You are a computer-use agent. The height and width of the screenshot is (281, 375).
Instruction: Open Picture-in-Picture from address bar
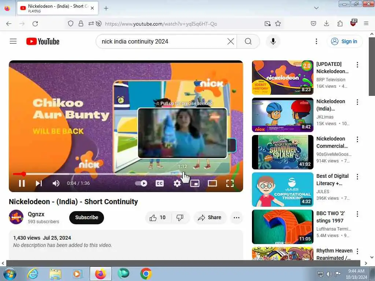[x=268, y=23]
